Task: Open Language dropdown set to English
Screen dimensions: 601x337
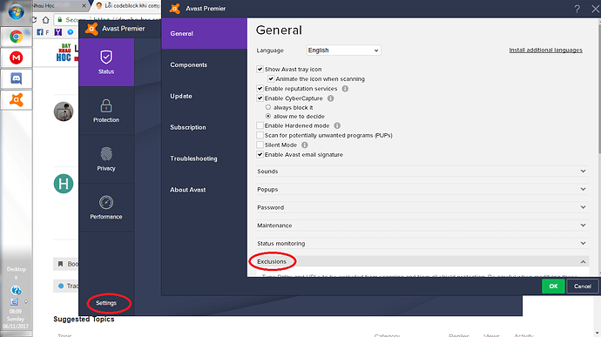Action: coord(343,51)
